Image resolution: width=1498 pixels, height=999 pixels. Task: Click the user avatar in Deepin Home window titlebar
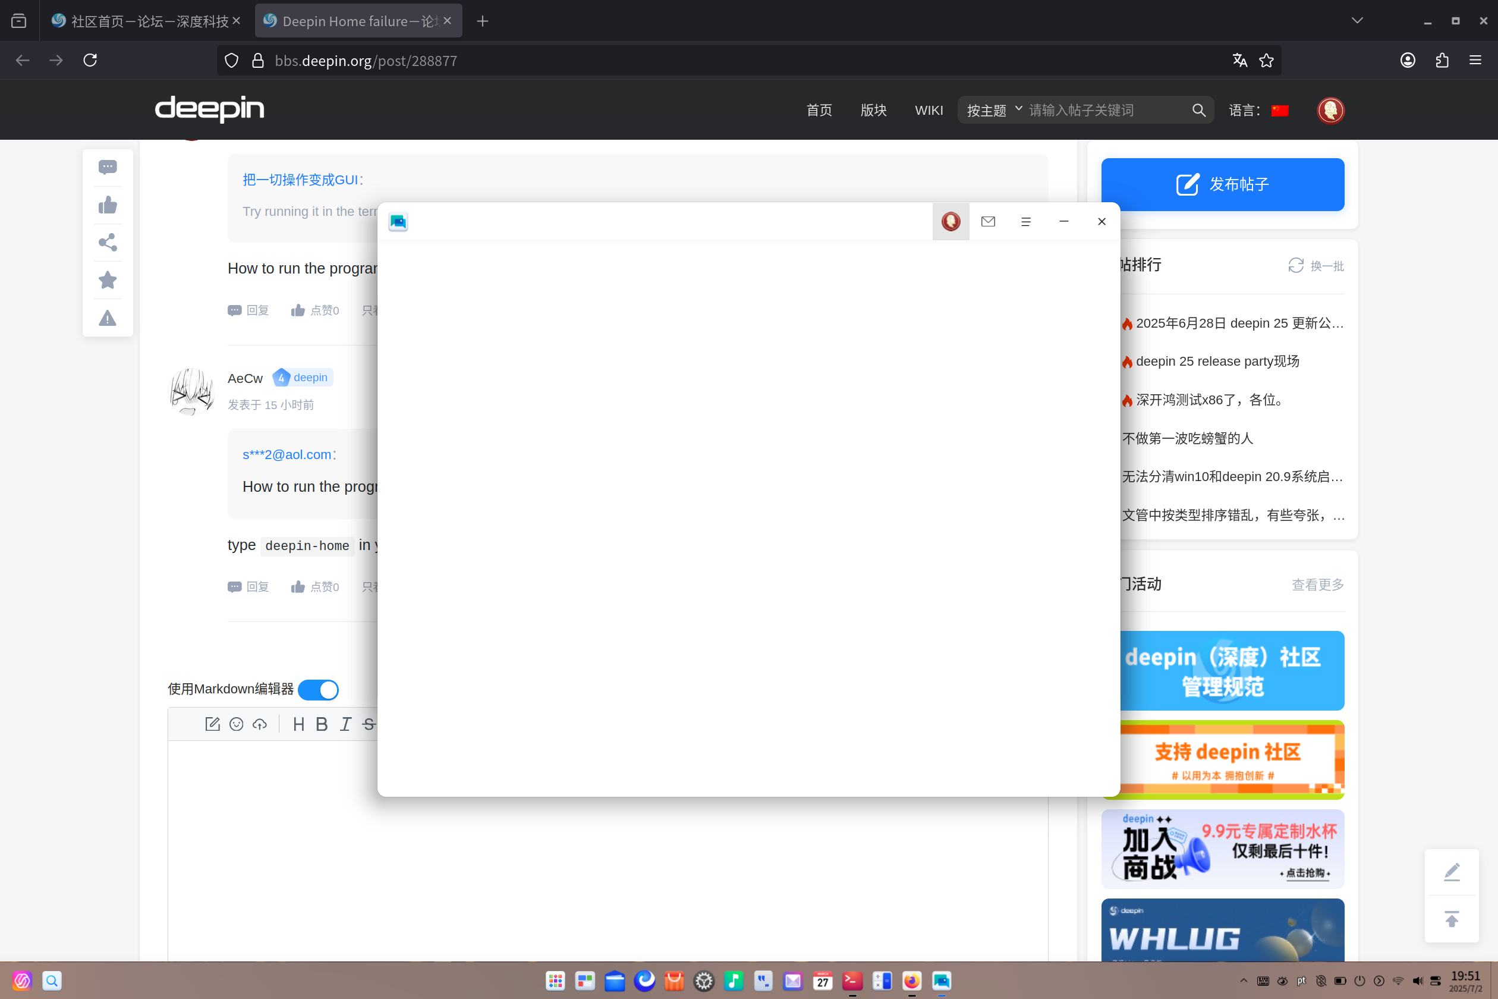tap(951, 222)
